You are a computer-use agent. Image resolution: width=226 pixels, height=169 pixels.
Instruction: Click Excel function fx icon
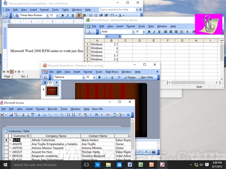pyautogui.click(x=119, y=36)
